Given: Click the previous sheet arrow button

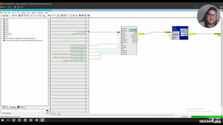Looking at the screenshot, I should pyautogui.click(x=51, y=114).
